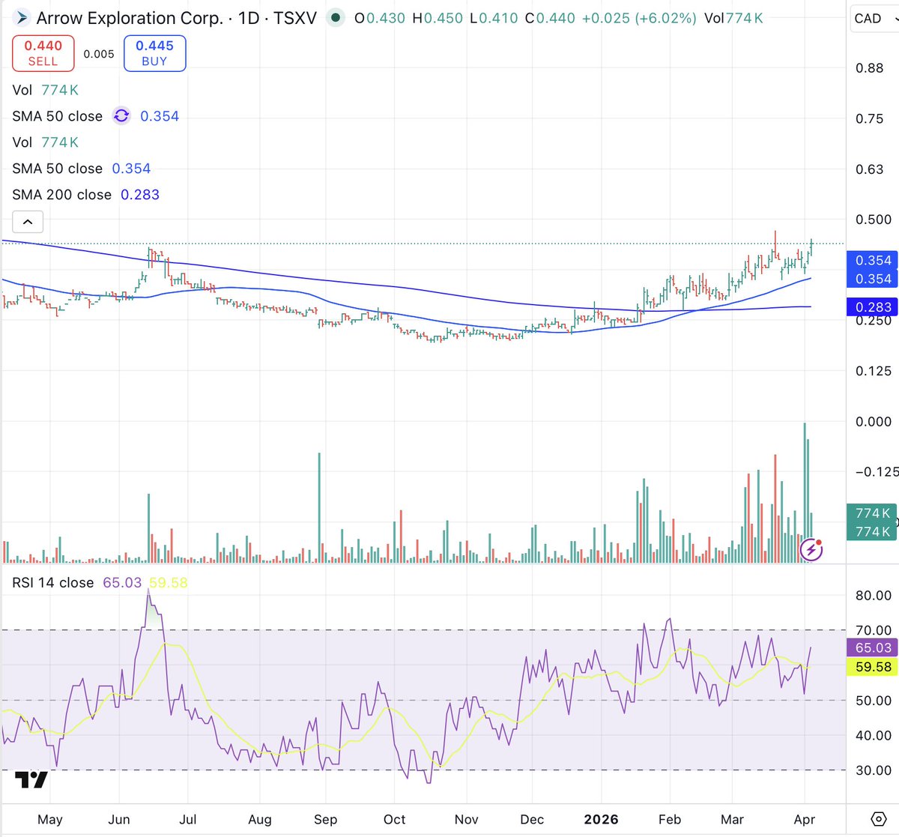Click the teal 774K volume axis tag
This screenshot has height=837, width=899.
(x=871, y=513)
